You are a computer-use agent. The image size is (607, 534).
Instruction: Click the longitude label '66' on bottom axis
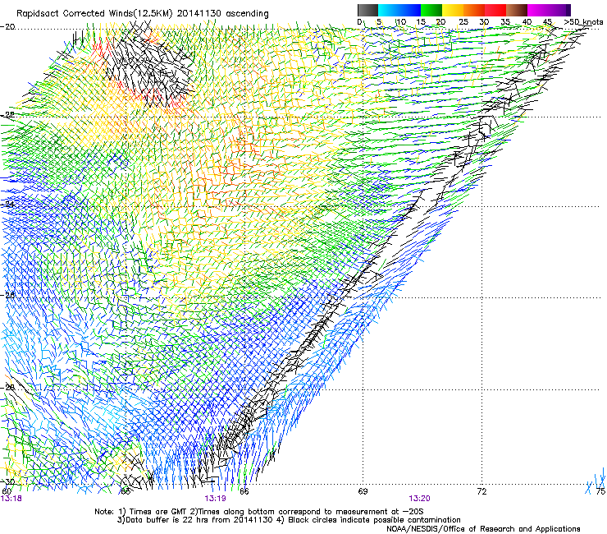[244, 492]
